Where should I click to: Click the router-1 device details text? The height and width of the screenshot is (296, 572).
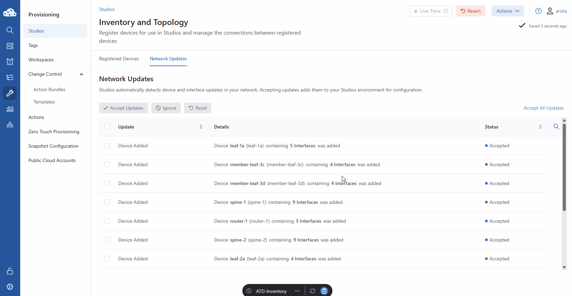tap(280, 221)
